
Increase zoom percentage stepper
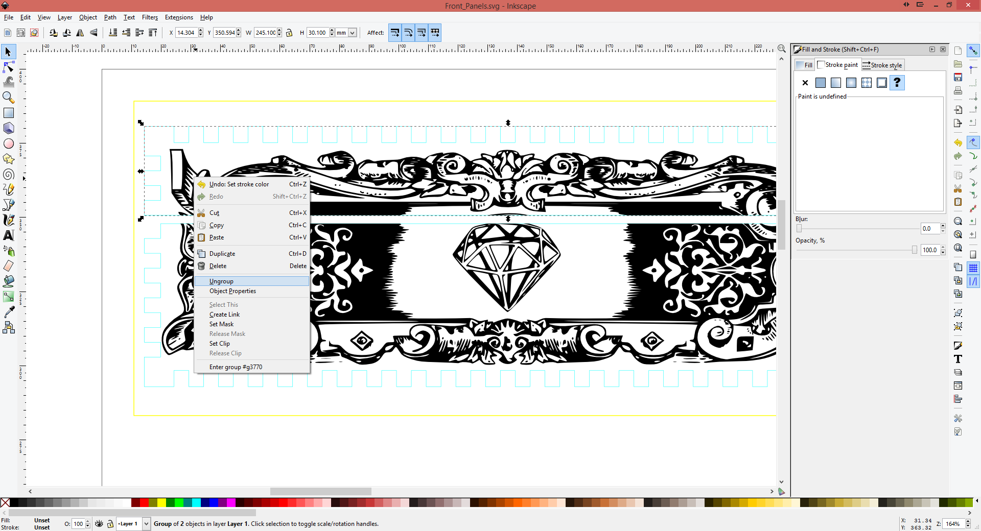coord(968,522)
